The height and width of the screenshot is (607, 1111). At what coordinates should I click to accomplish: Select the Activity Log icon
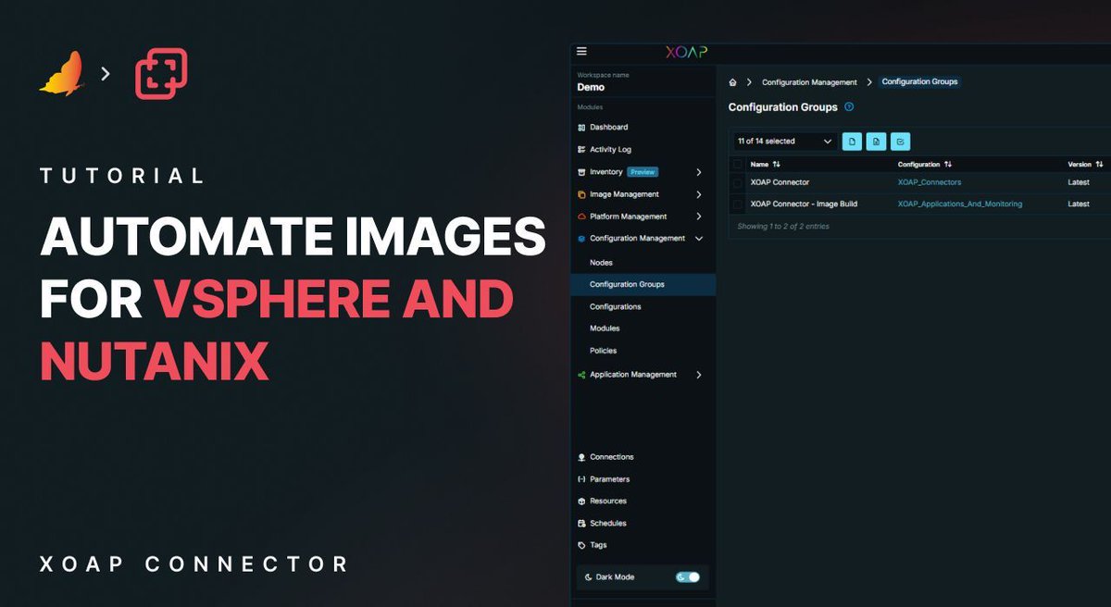(581, 149)
